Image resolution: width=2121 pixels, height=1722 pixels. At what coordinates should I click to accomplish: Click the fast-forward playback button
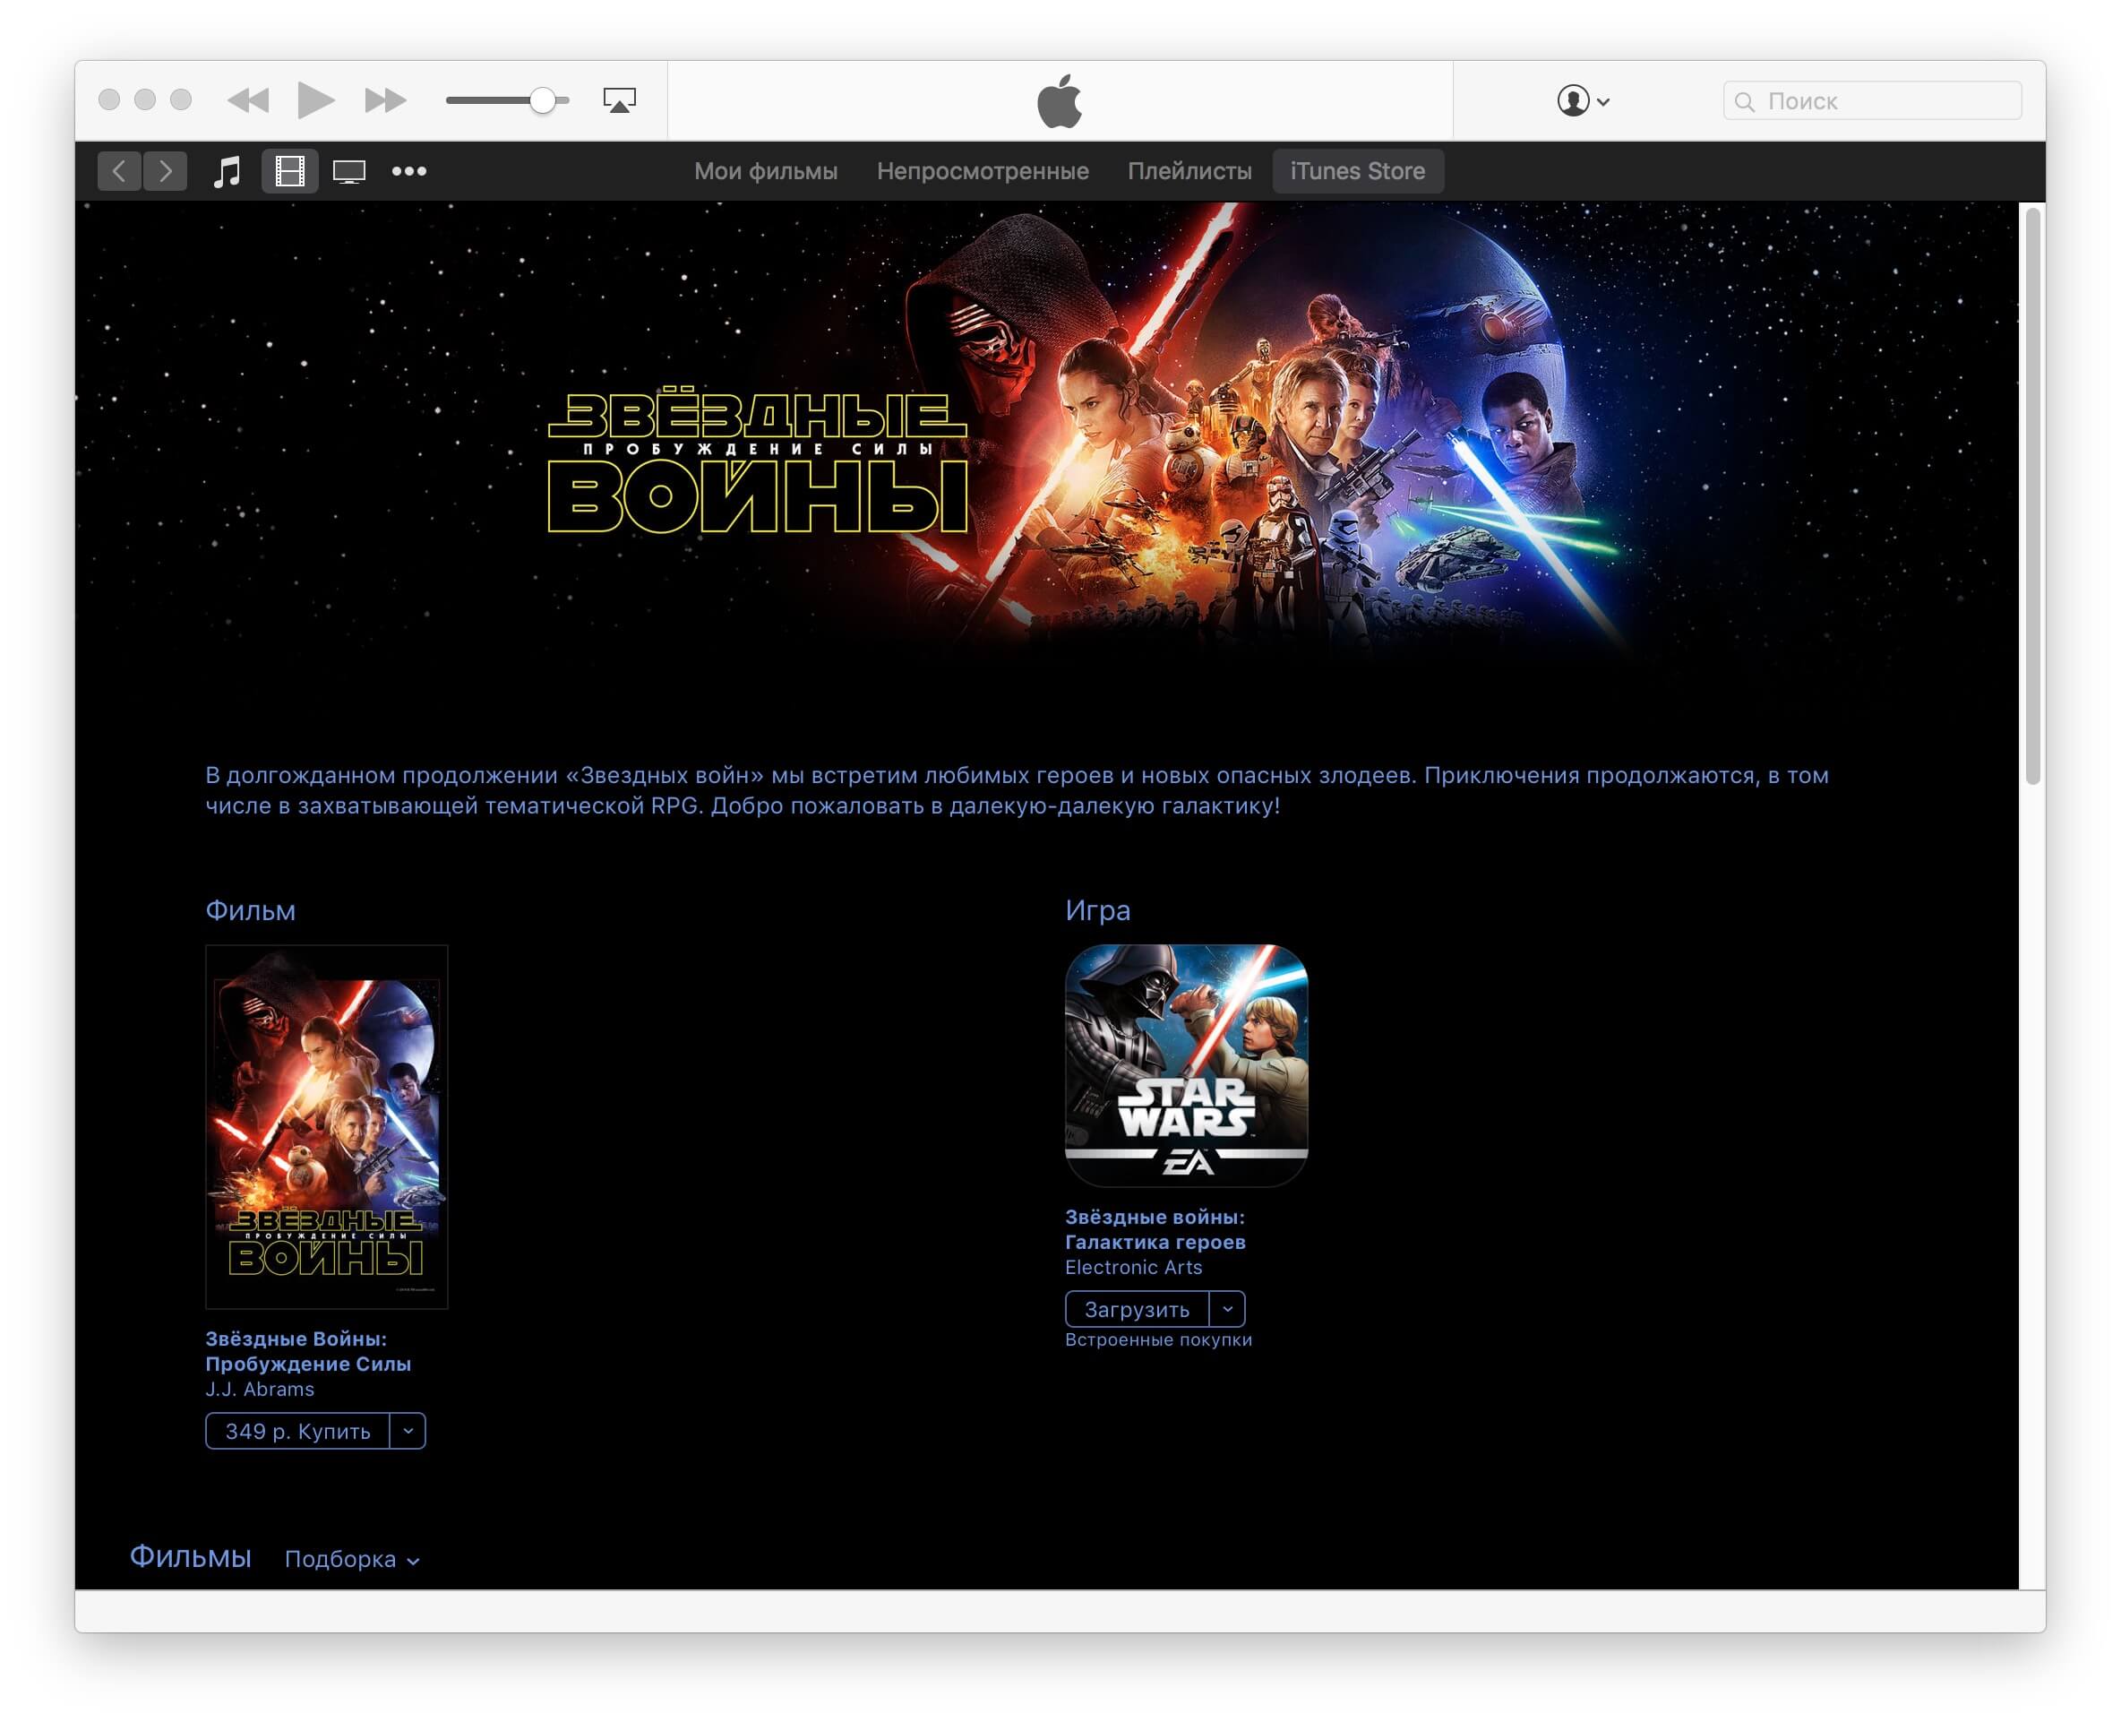385,100
